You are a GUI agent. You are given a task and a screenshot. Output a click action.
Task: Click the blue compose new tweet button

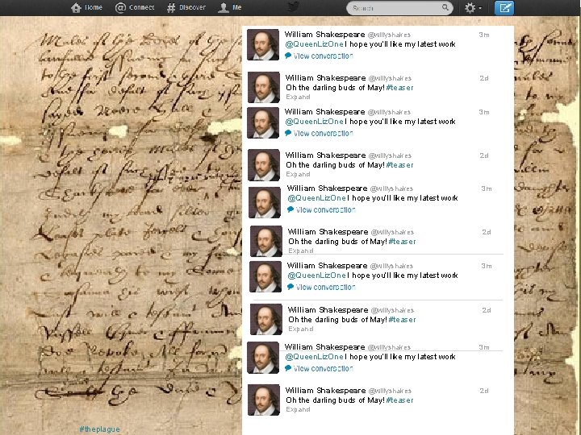click(504, 8)
